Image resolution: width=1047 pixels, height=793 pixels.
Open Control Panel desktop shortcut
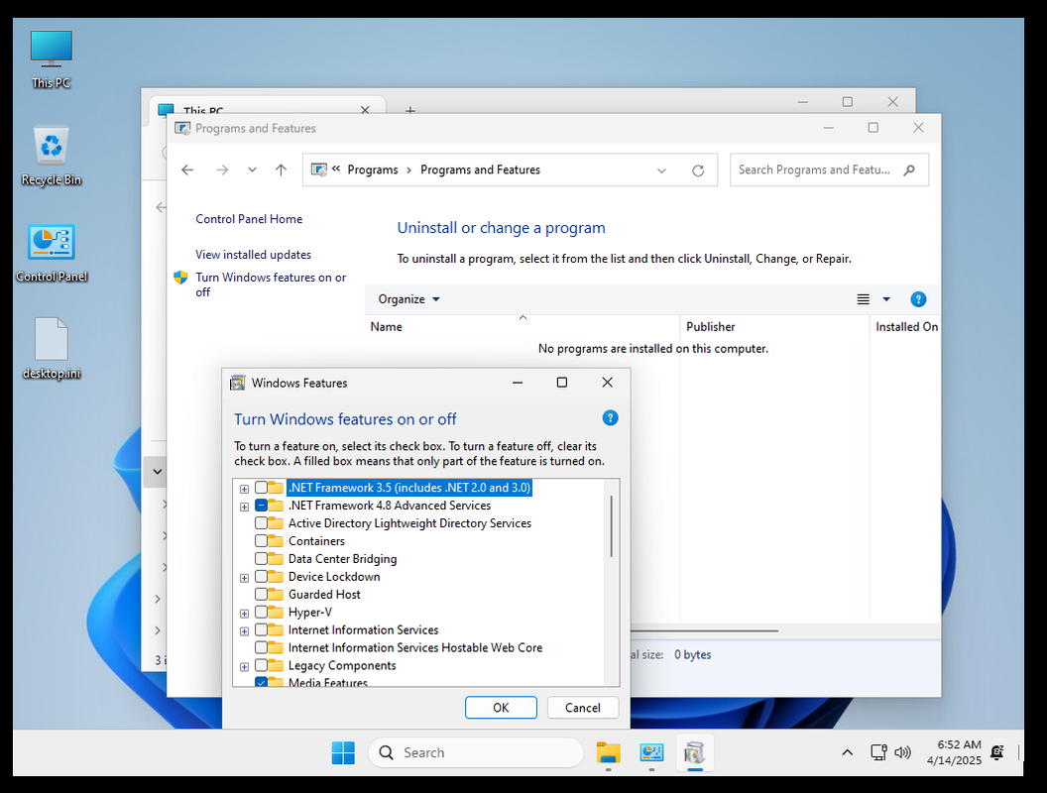click(52, 253)
